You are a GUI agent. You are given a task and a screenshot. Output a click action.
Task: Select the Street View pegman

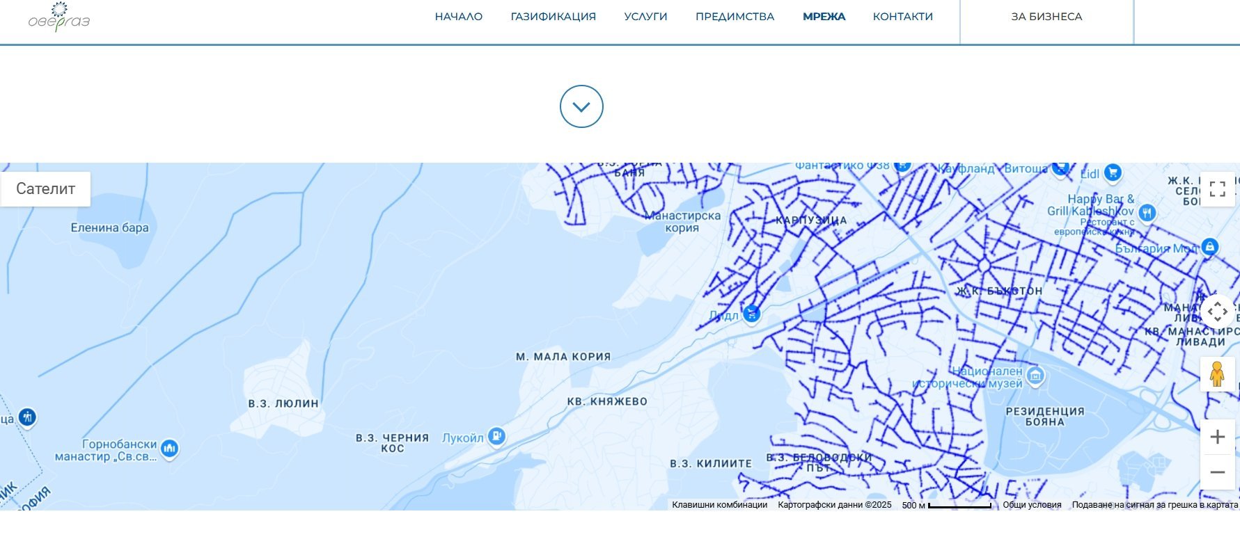pyautogui.click(x=1217, y=374)
